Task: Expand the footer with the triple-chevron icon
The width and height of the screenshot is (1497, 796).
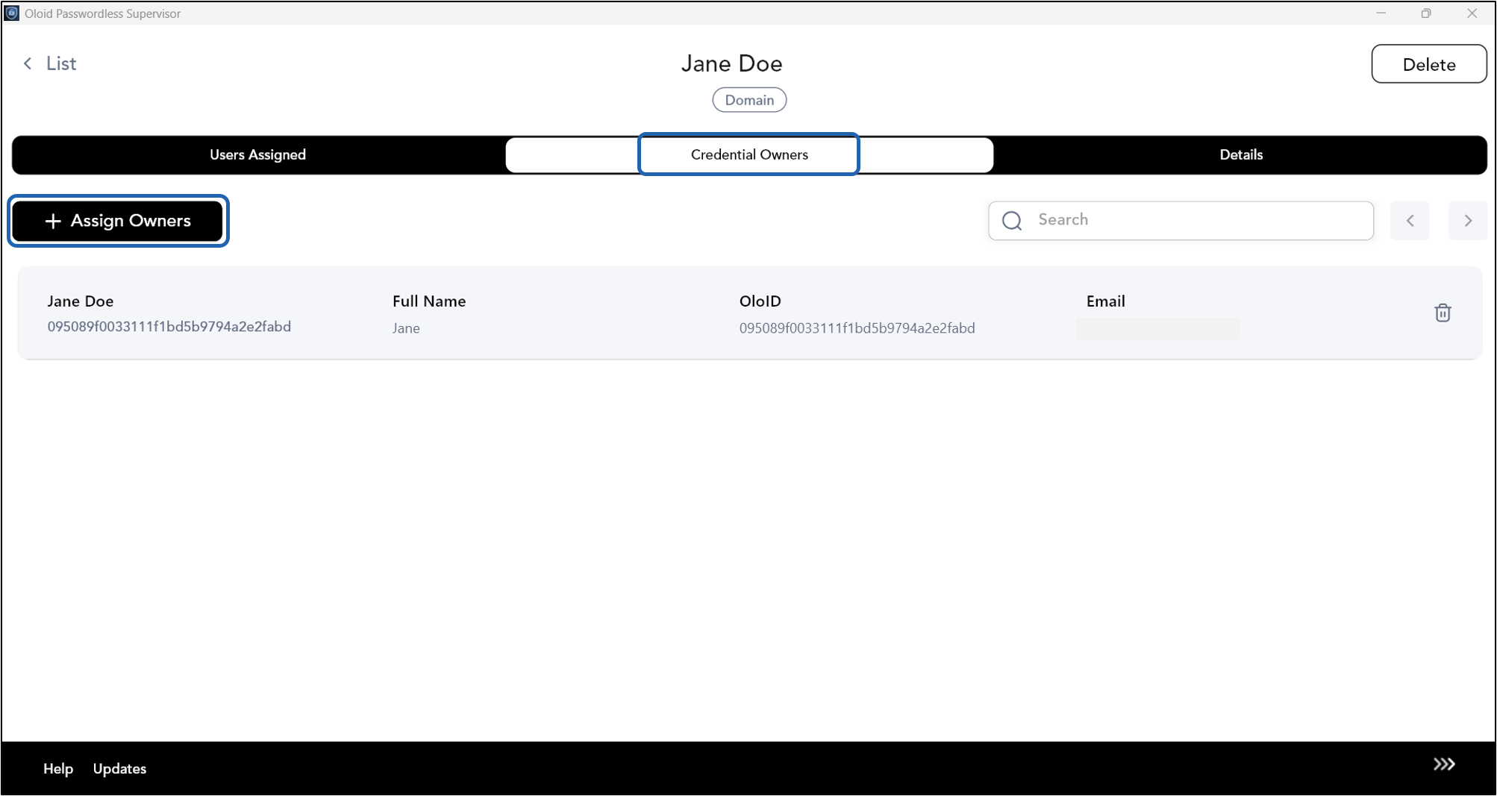Action: point(1444,764)
